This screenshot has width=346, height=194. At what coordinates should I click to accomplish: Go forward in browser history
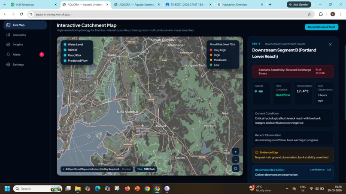pos(13,14)
